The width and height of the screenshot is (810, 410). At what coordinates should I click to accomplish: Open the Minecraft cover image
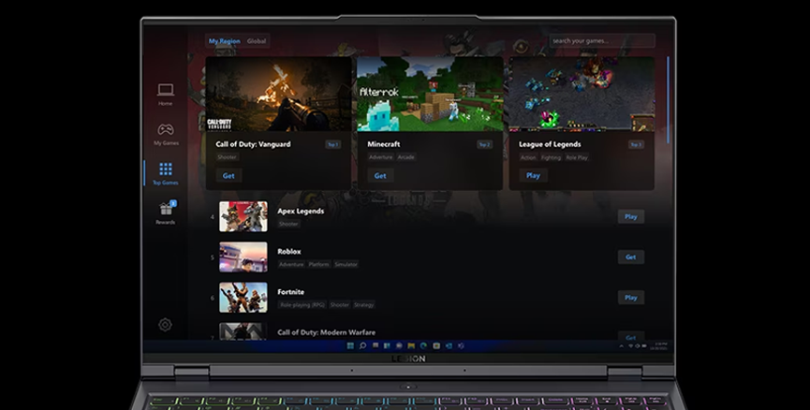tap(430, 94)
